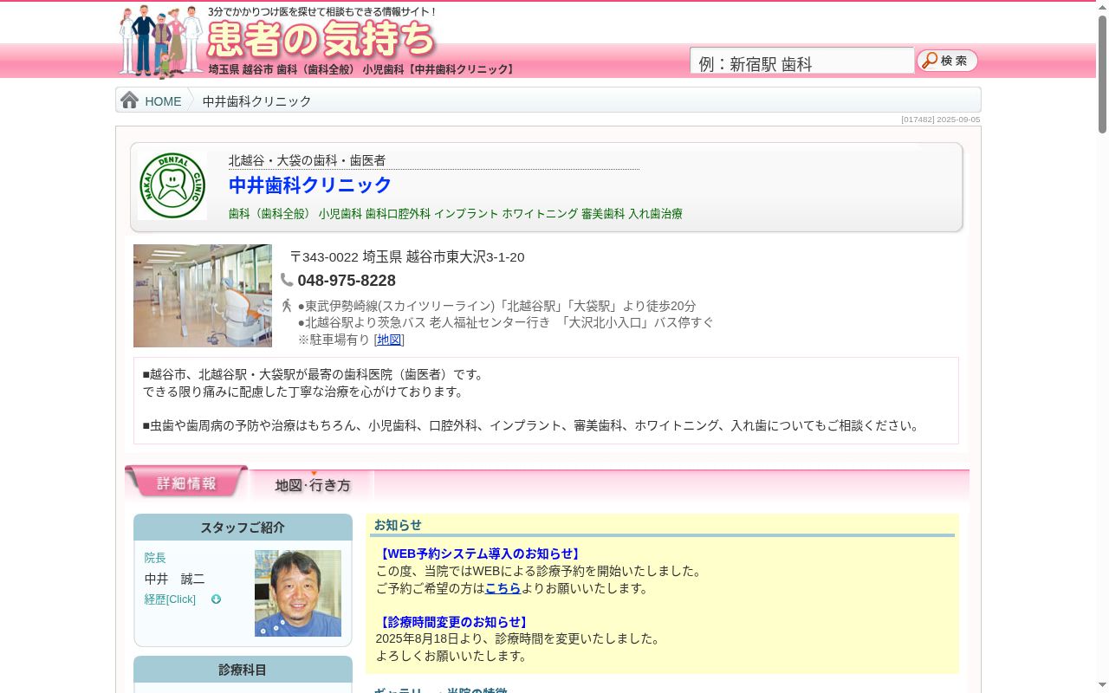Viewport: 1109px width, 693px height.
Task: Click the 患者の気持ち site logo
Action: pos(321,38)
